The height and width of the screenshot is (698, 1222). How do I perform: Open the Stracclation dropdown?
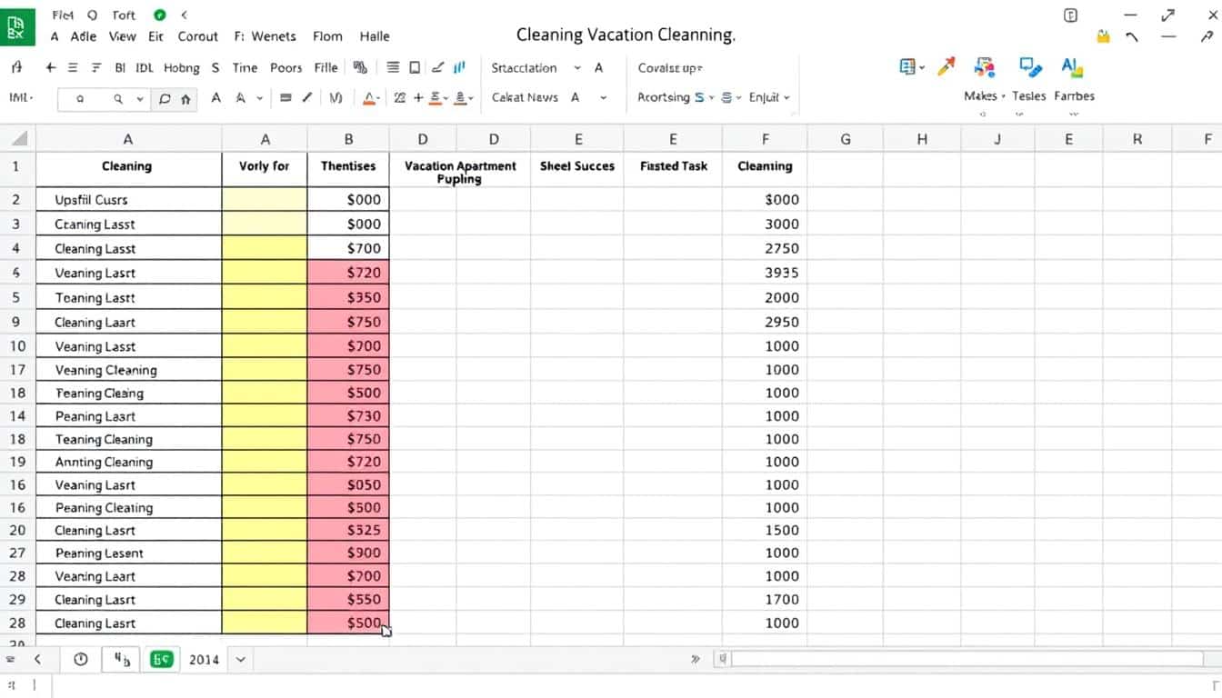[576, 68]
